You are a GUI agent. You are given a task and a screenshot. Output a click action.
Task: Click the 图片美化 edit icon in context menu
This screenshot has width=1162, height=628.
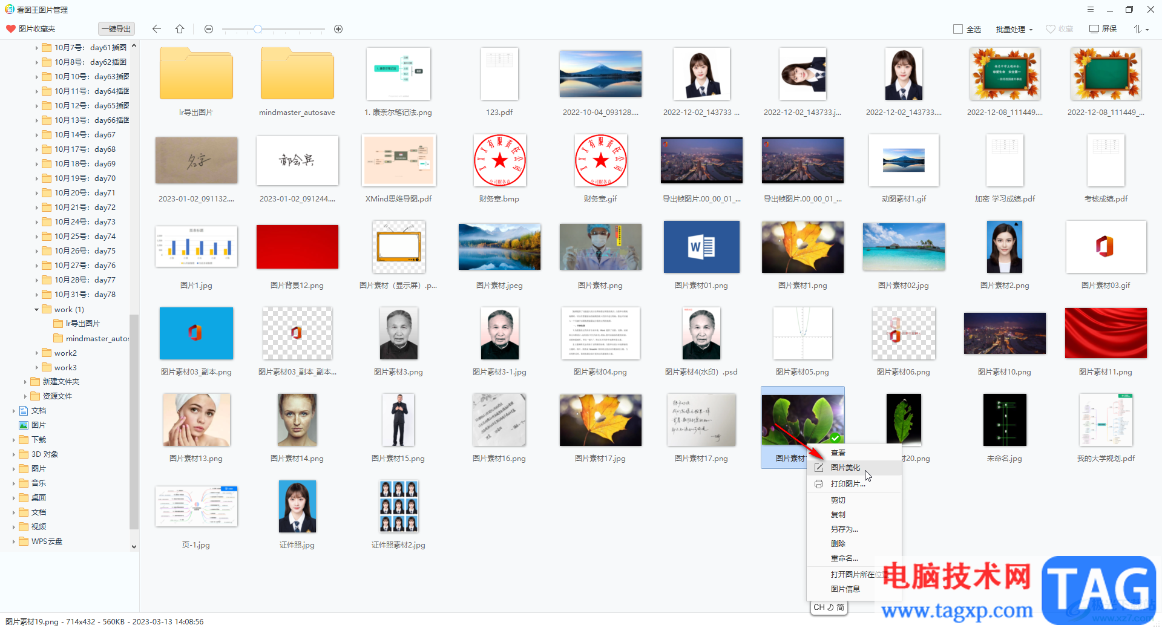[819, 468]
